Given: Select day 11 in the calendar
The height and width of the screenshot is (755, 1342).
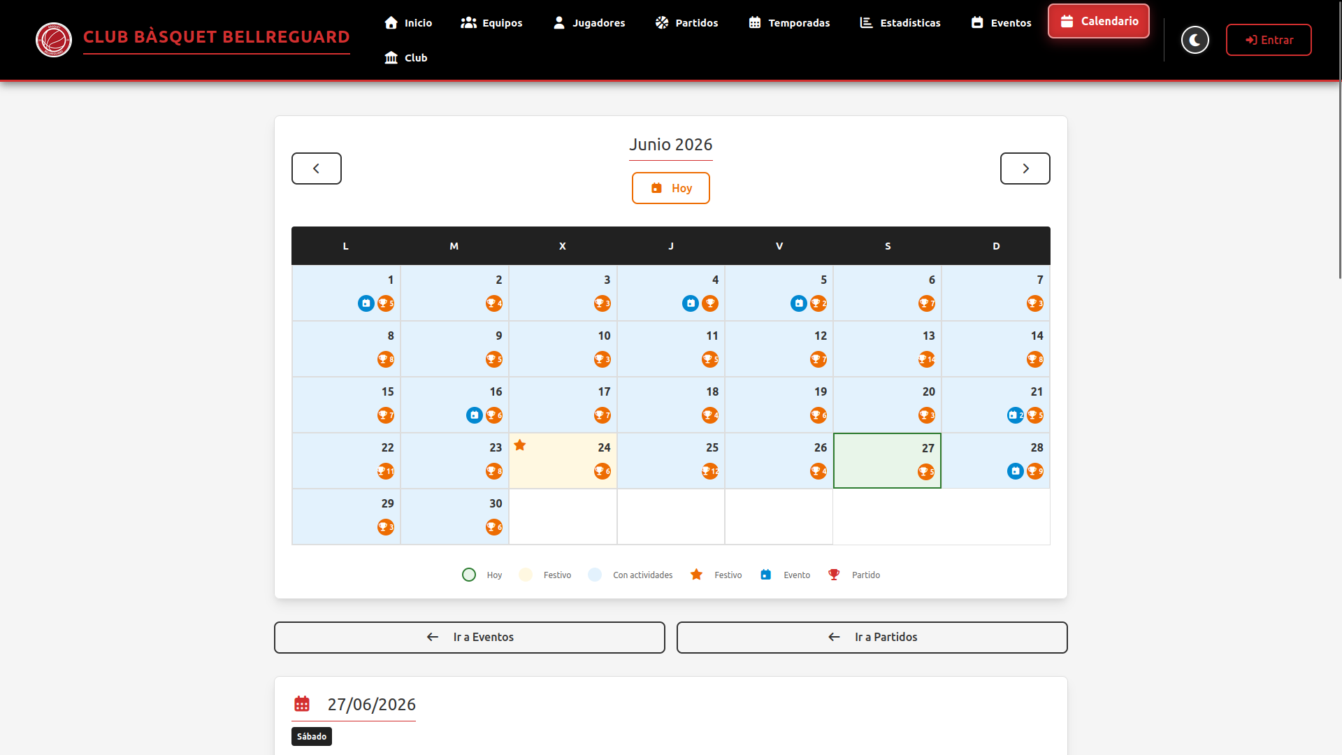Looking at the screenshot, I should [x=671, y=349].
